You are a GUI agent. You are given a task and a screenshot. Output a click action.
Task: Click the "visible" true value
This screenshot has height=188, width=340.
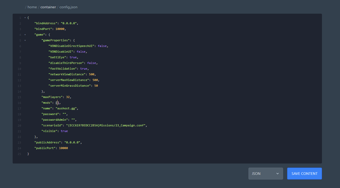point(64,131)
